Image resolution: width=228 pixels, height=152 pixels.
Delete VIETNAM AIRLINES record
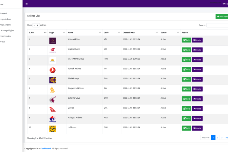pyautogui.click(x=197, y=60)
